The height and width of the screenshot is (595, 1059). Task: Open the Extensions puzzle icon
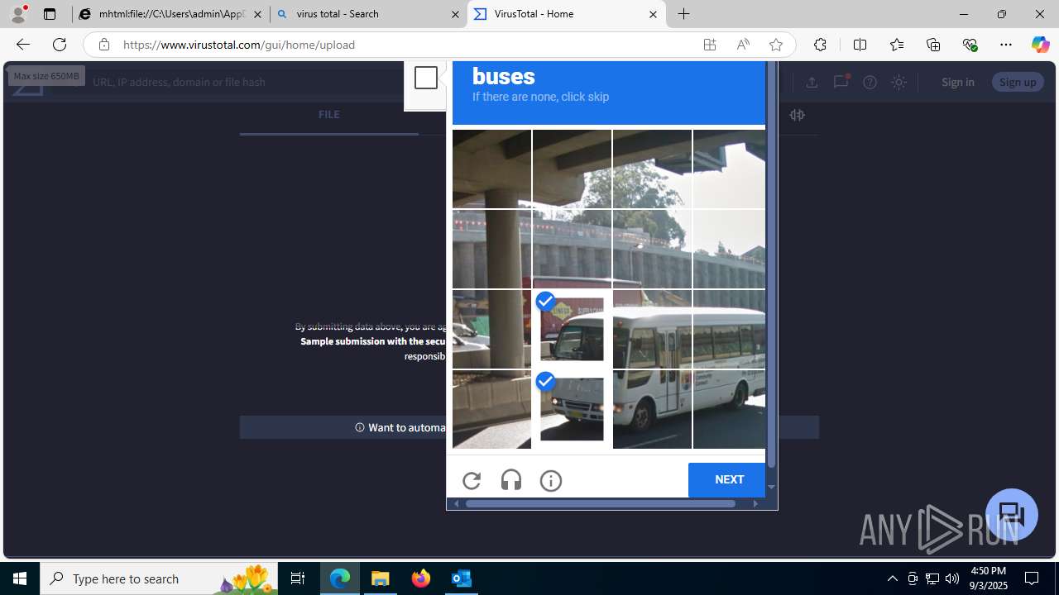tap(820, 45)
